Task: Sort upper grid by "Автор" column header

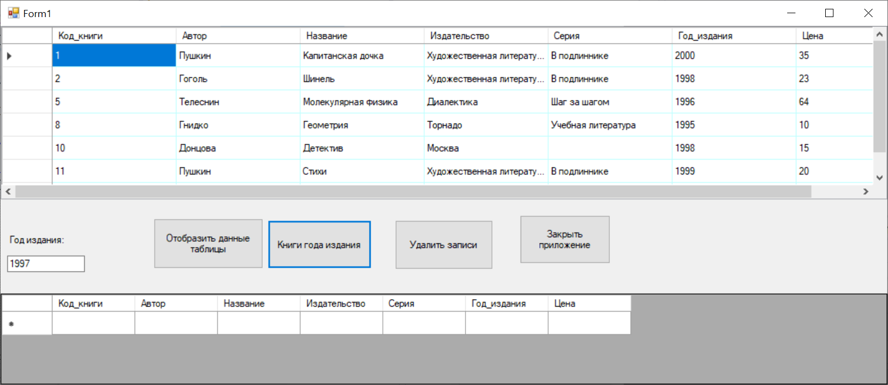Action: pyautogui.click(x=237, y=36)
